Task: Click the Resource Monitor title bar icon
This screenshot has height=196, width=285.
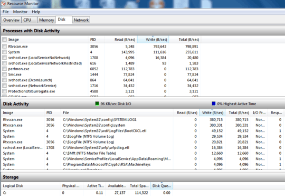Action: [3, 3]
